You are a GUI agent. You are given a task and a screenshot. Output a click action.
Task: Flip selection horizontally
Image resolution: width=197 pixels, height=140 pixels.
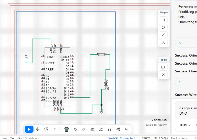tap(109, 129)
